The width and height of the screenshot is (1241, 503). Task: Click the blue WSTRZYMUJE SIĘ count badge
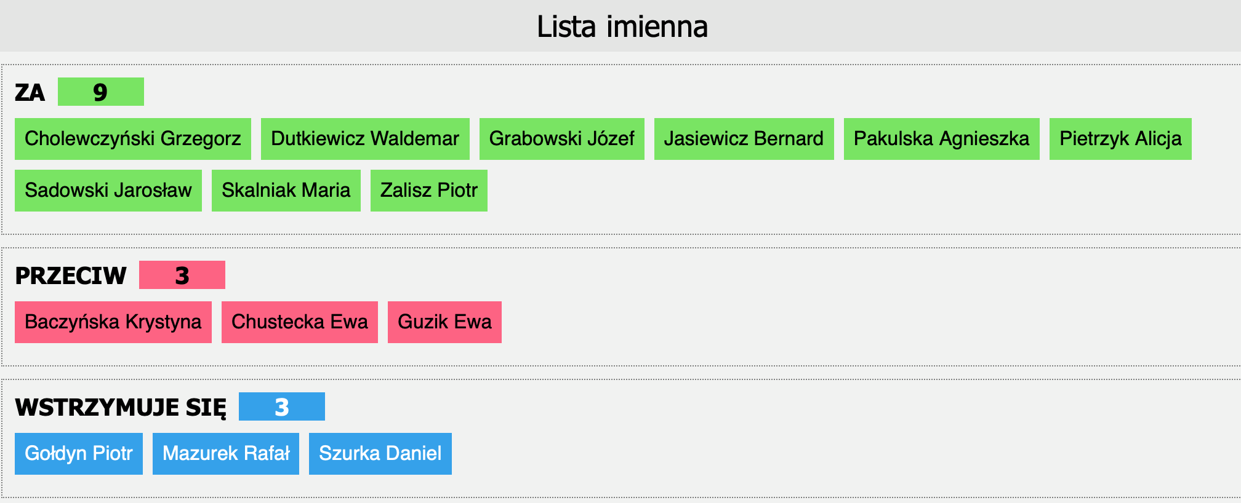(282, 406)
